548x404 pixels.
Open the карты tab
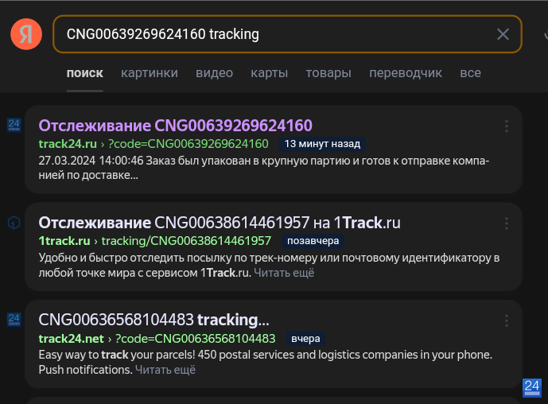[269, 73]
